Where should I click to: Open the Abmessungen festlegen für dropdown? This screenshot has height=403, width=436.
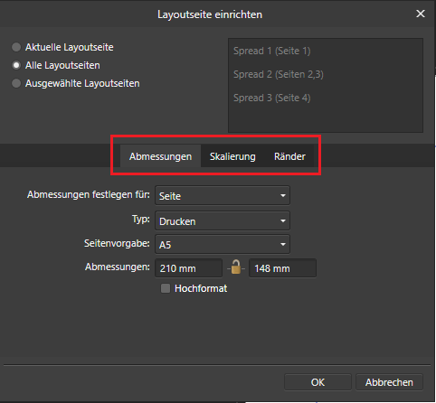click(223, 196)
